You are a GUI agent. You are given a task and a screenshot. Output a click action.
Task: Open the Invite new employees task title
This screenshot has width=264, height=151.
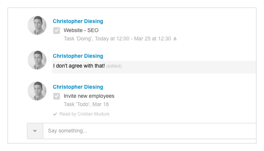pyautogui.click(x=89, y=96)
